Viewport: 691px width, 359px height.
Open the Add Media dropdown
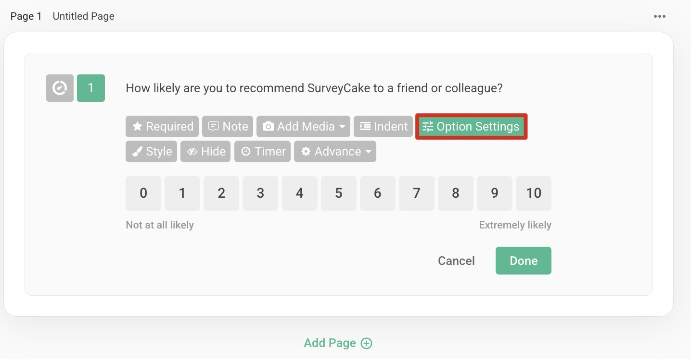coord(303,126)
